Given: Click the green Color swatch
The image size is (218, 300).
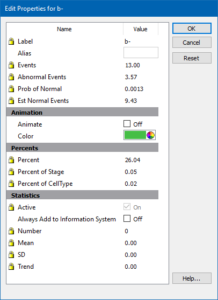Looking at the screenshot, I should pos(135,135).
